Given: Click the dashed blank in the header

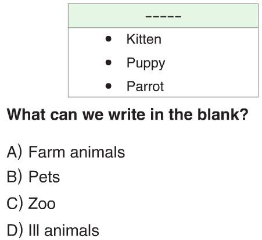Looking at the screenshot, I should (163, 16).
